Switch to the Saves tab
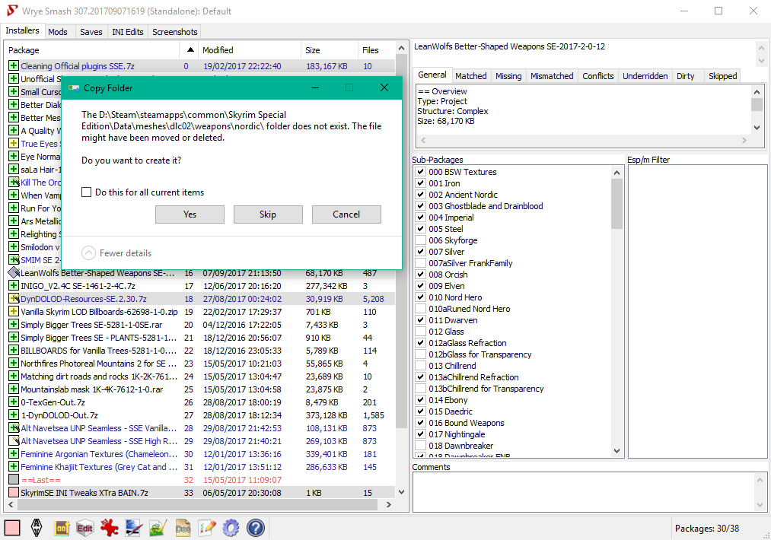Screen dimensions: 771x540 pyautogui.click(x=91, y=32)
